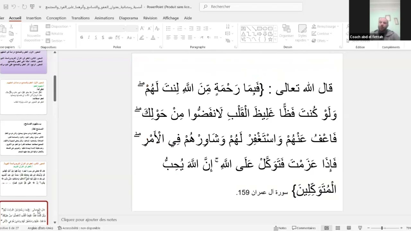Image resolution: width=411 pixels, height=231 pixels.
Task: Cut selection with the scissors icon
Action: coord(11,27)
